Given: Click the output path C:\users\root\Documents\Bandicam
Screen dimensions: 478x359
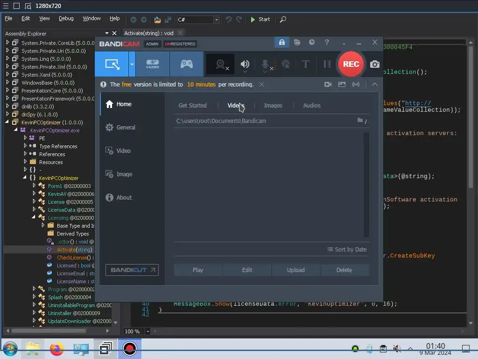Looking at the screenshot, I should (221, 121).
